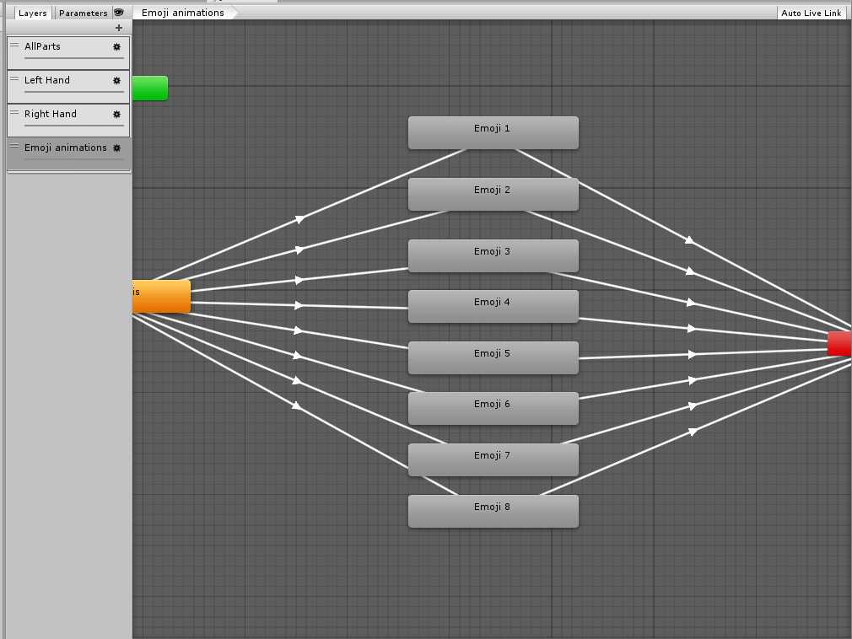Click the transition arrow leading into Emoji 1
852x639 pixels.
299,219
